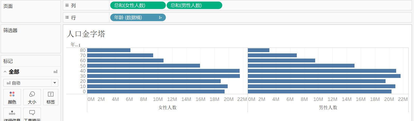Click the 标记 card header
414x121 pixels.
[x=8, y=61]
